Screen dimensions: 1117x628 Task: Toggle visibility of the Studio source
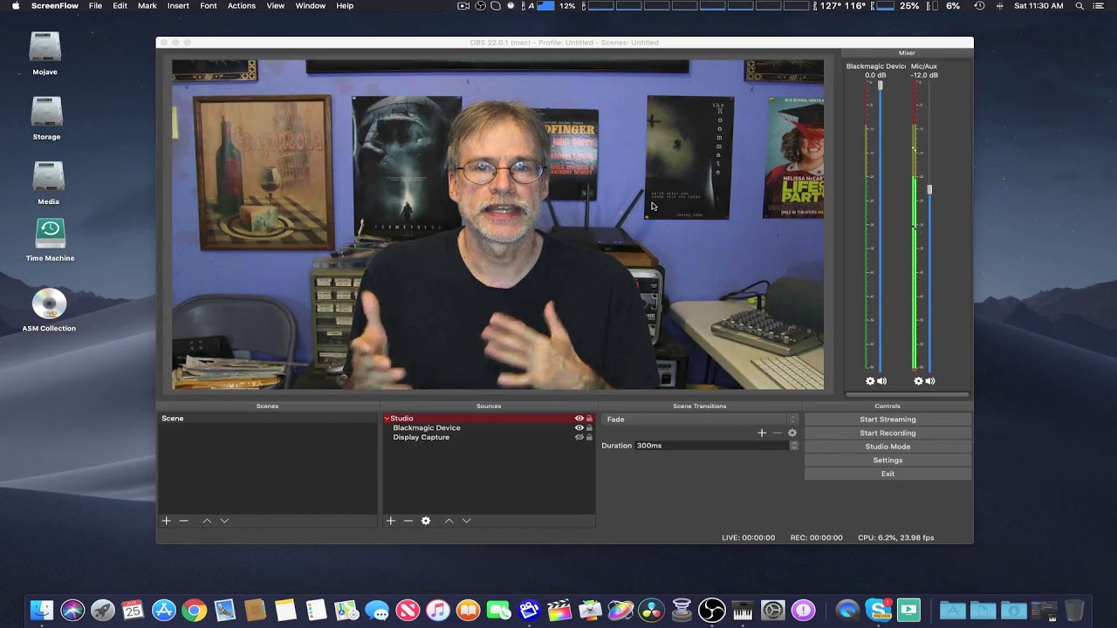[579, 419]
